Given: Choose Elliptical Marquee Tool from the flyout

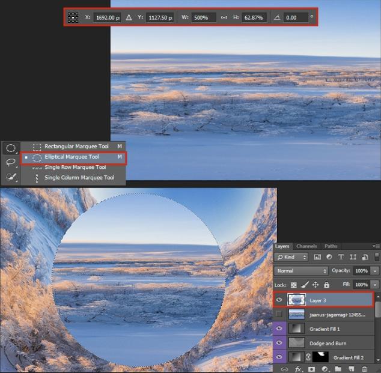Looking at the screenshot, I should (73, 157).
